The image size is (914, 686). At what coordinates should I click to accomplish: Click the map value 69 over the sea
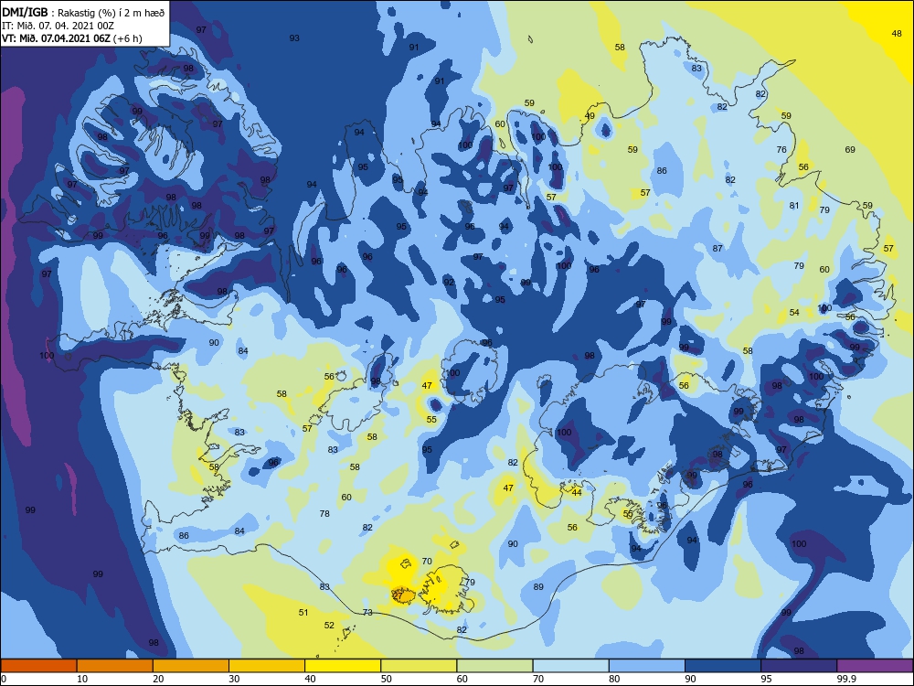click(x=850, y=149)
